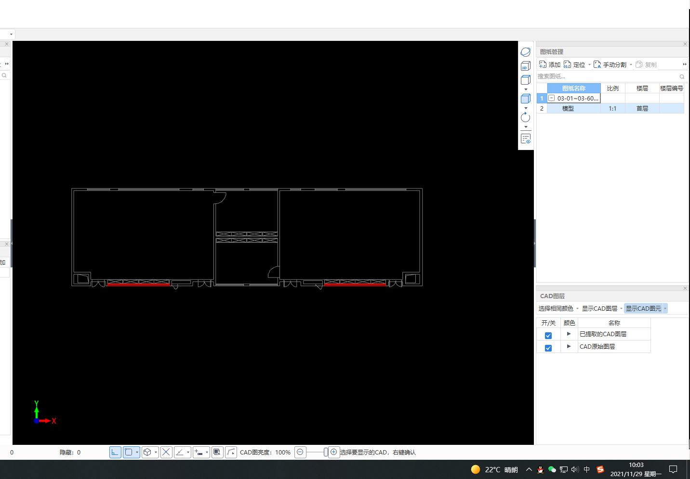Click the angle snap status icon
The height and width of the screenshot is (479, 690).
pos(180,452)
